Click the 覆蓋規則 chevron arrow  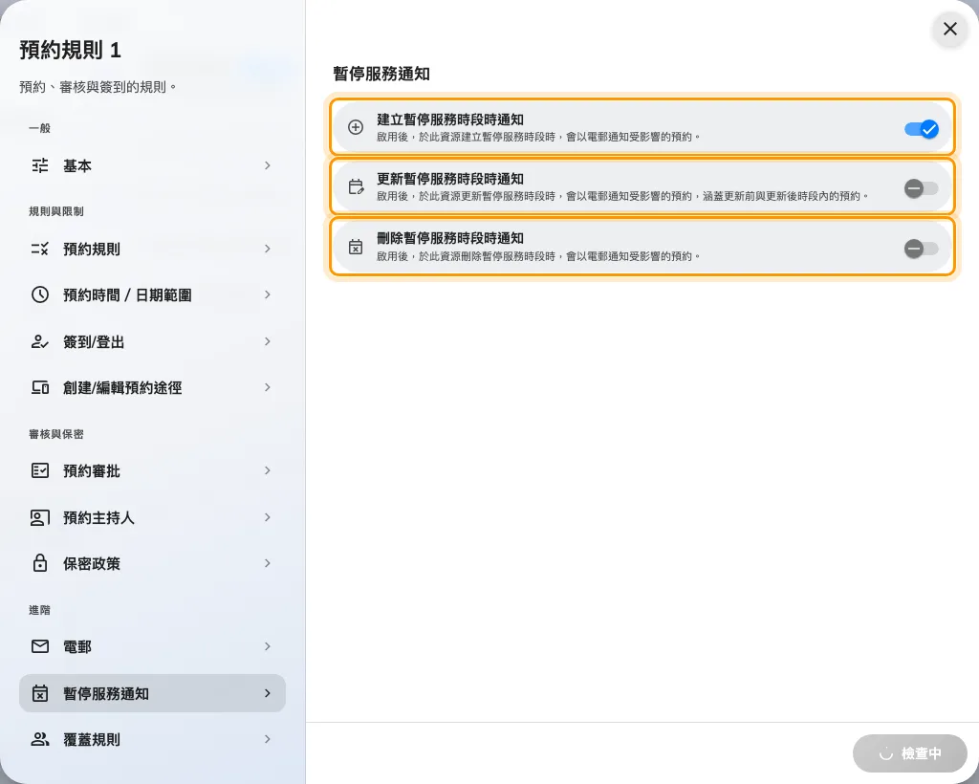[x=268, y=740]
